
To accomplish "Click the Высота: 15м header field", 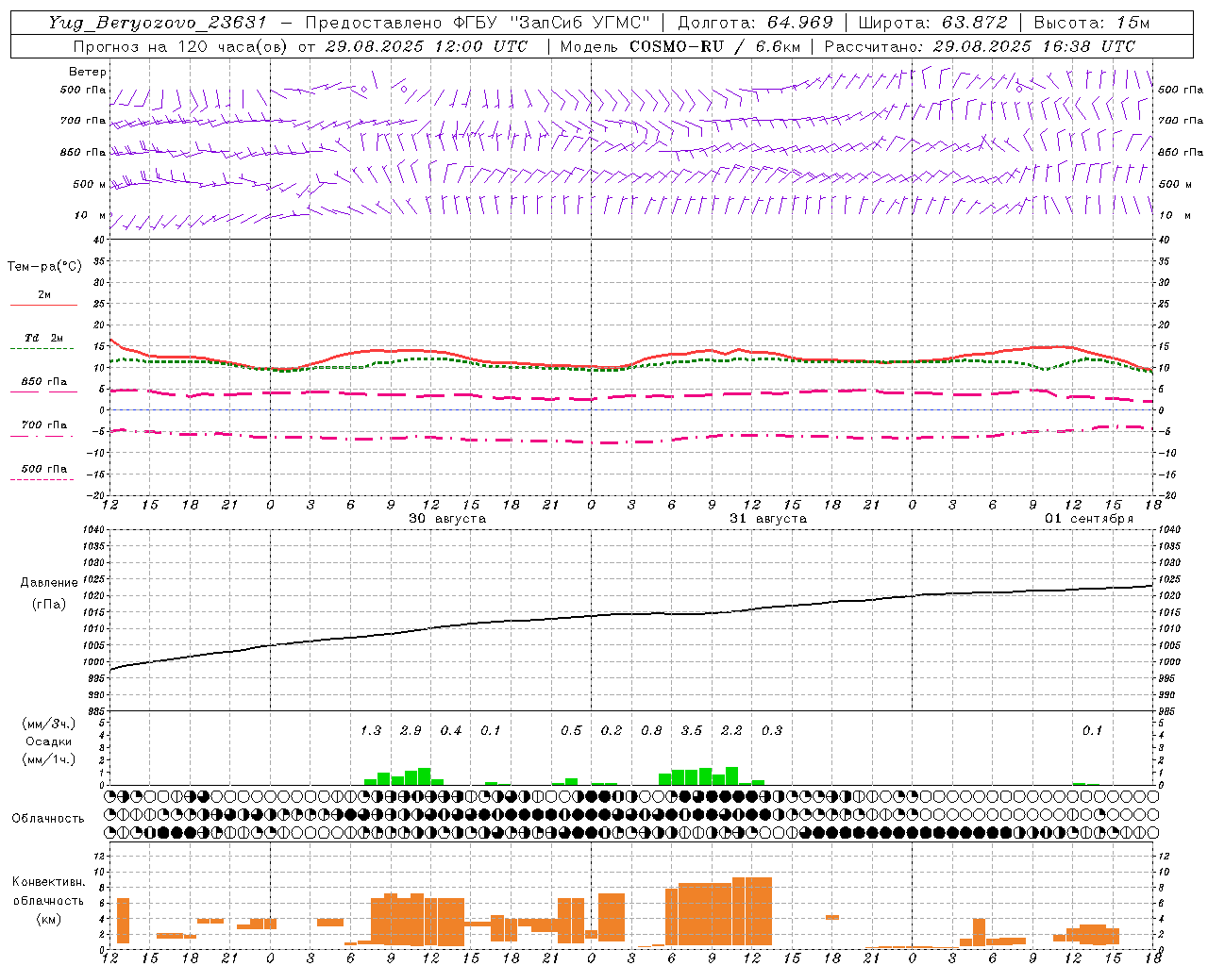I will pos(1092,23).
